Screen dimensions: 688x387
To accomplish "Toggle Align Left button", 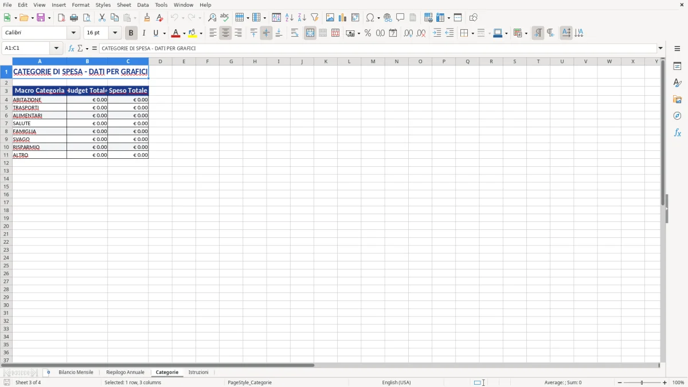I will pyautogui.click(x=213, y=33).
